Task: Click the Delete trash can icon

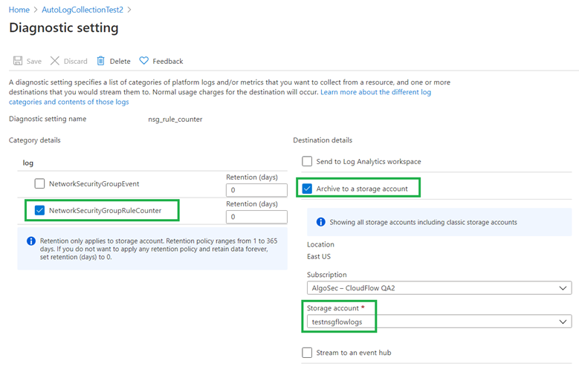Action: click(100, 61)
